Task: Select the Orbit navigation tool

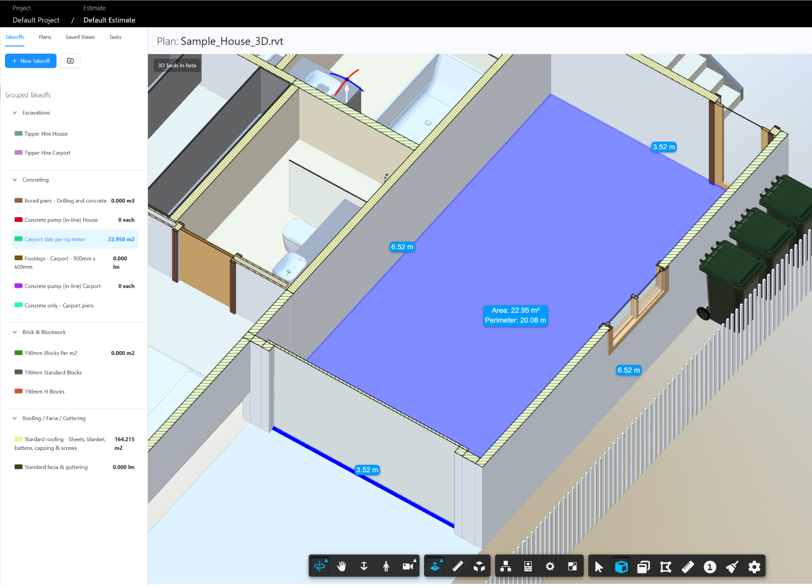Action: (319, 566)
